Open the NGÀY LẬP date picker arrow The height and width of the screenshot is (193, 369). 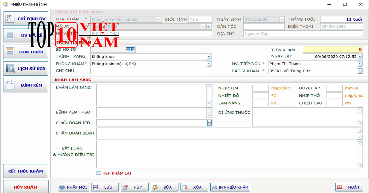pyautogui.click(x=360, y=57)
